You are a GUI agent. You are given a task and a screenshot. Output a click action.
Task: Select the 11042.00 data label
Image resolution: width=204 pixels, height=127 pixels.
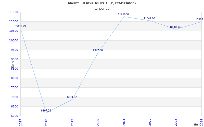point(149,18)
